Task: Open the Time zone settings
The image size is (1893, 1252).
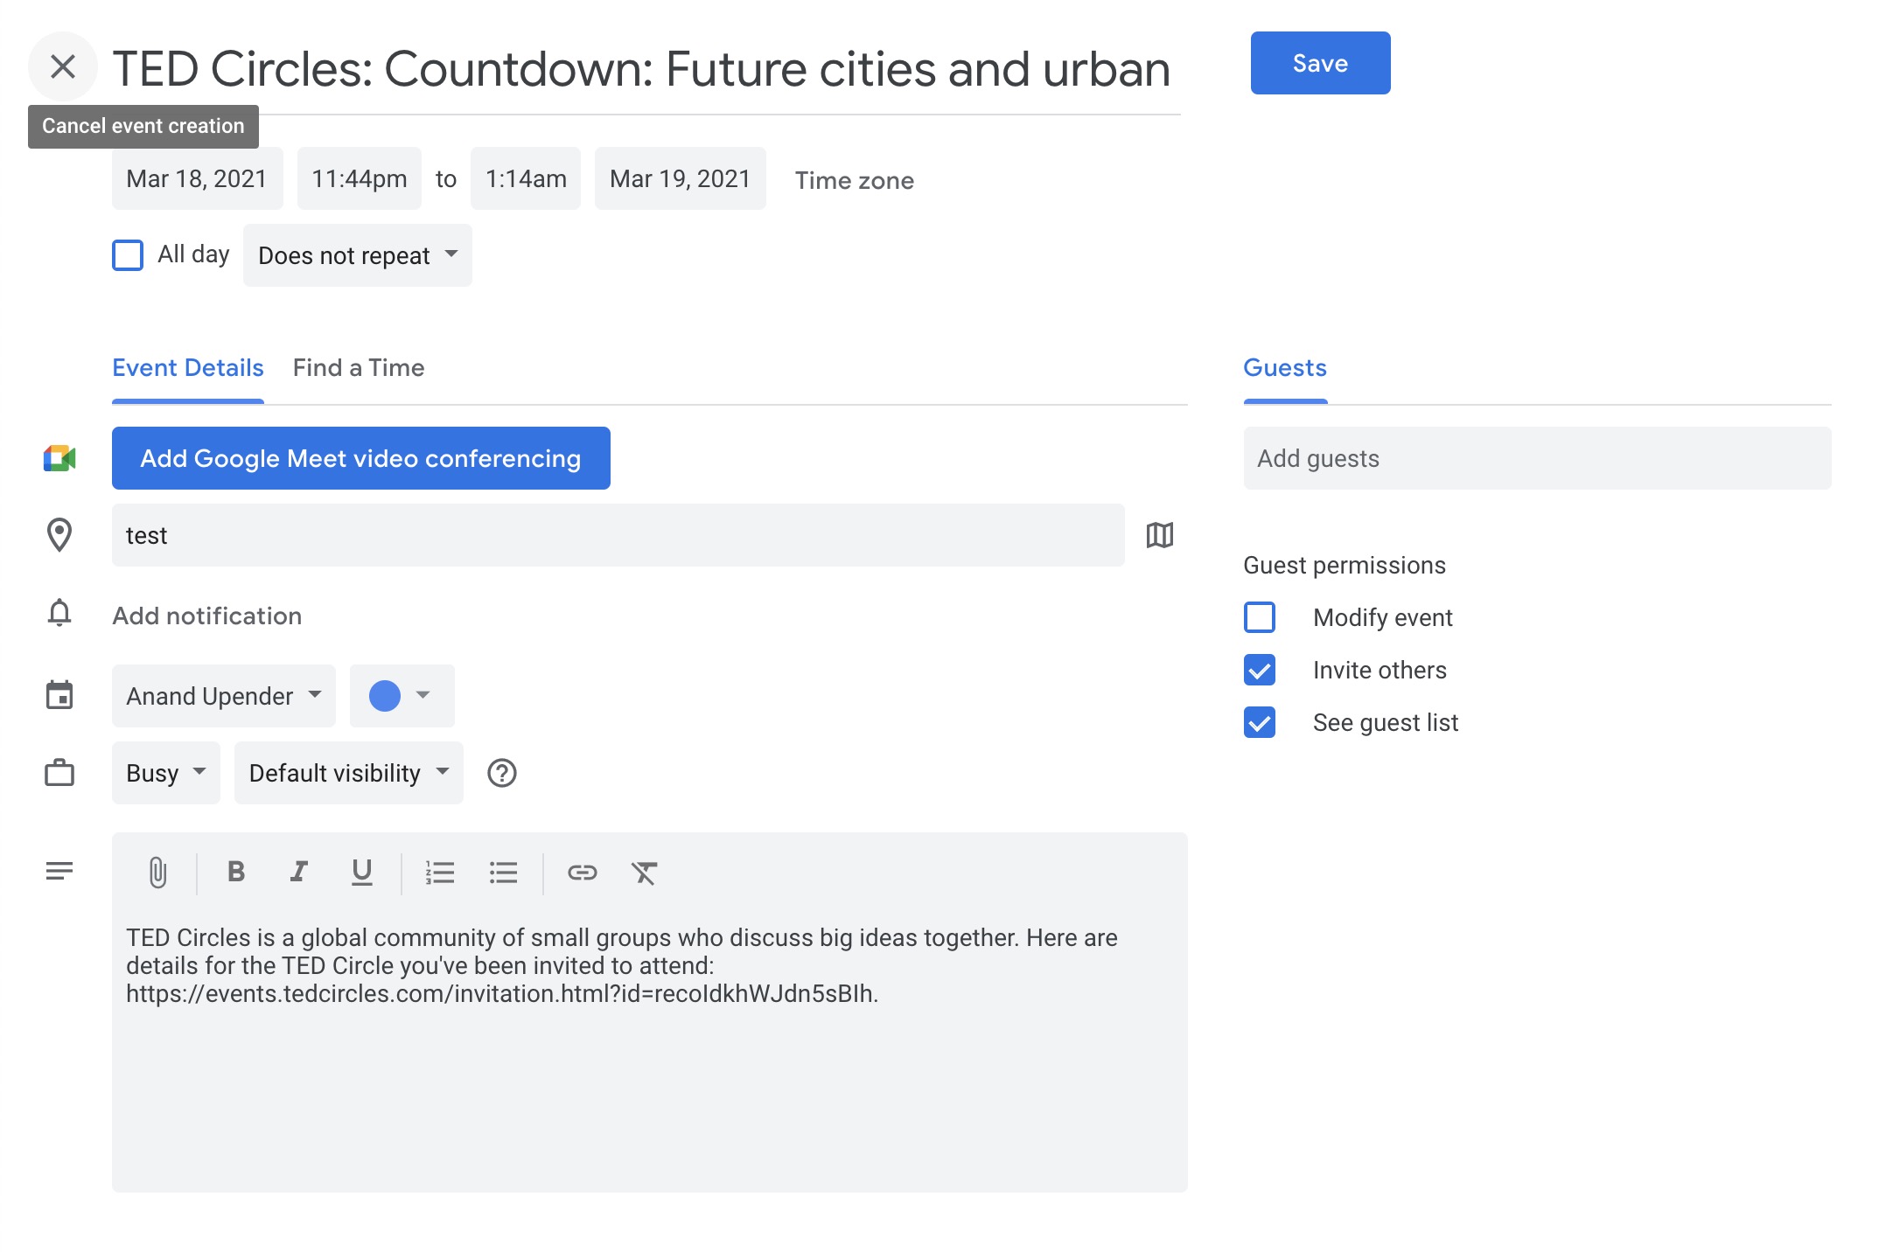Action: click(x=855, y=180)
